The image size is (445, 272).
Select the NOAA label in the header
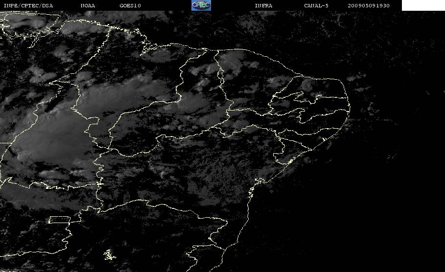(x=88, y=5)
